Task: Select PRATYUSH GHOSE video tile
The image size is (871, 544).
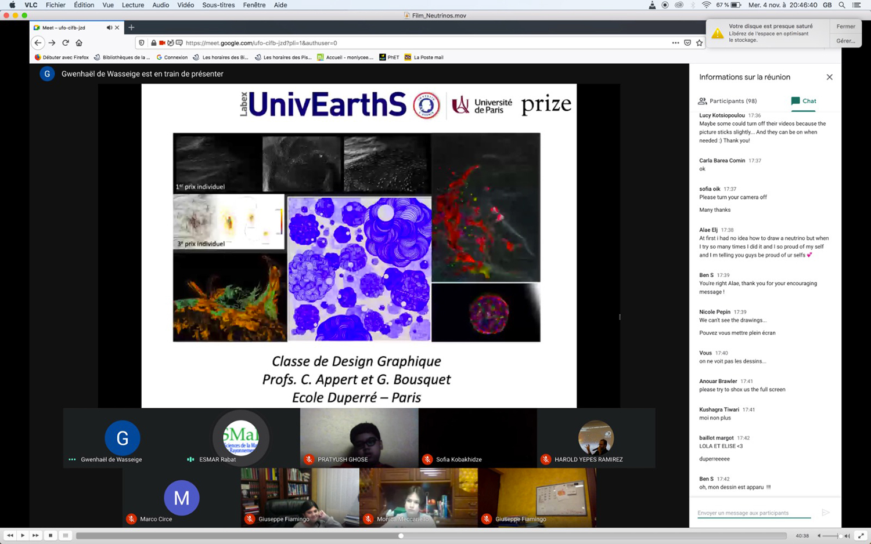Action: pos(359,438)
